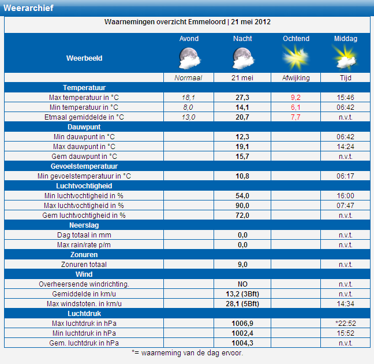Screen dimensions: 374x364
Task: Click the Avond cloudy moon weather icon
Action: [x=189, y=58]
